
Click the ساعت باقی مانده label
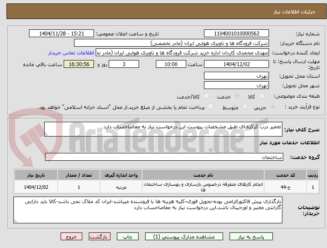42,64
